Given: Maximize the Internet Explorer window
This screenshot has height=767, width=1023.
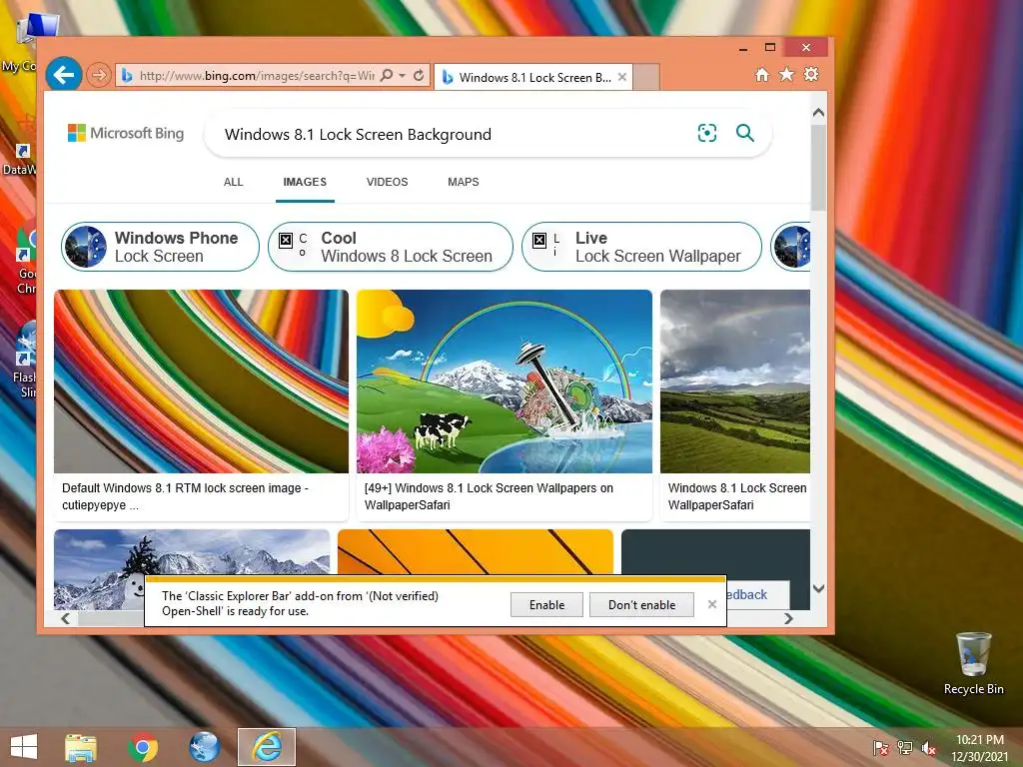Looking at the screenshot, I should (770, 48).
